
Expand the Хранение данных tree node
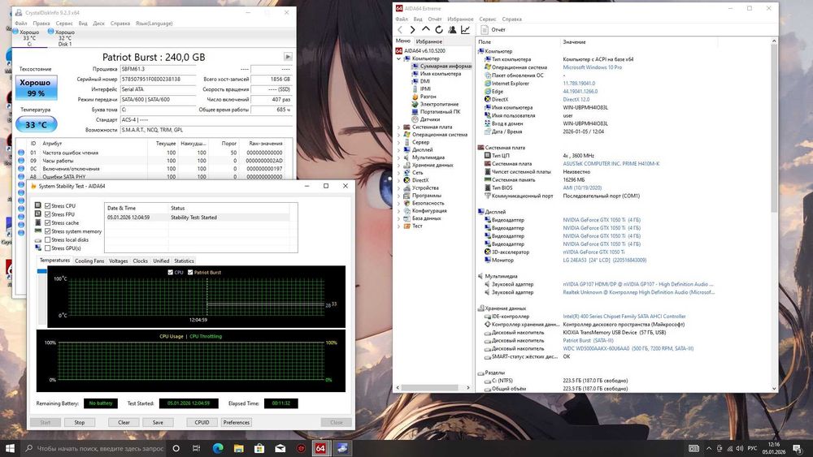click(x=398, y=165)
